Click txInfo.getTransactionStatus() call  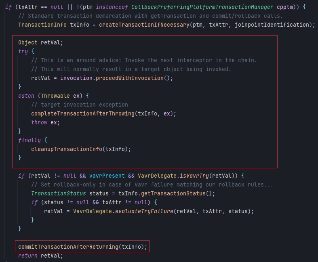coord(166,193)
